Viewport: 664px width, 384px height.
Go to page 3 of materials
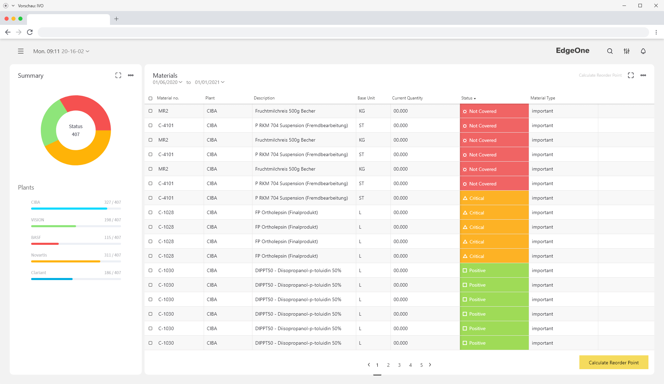point(399,365)
